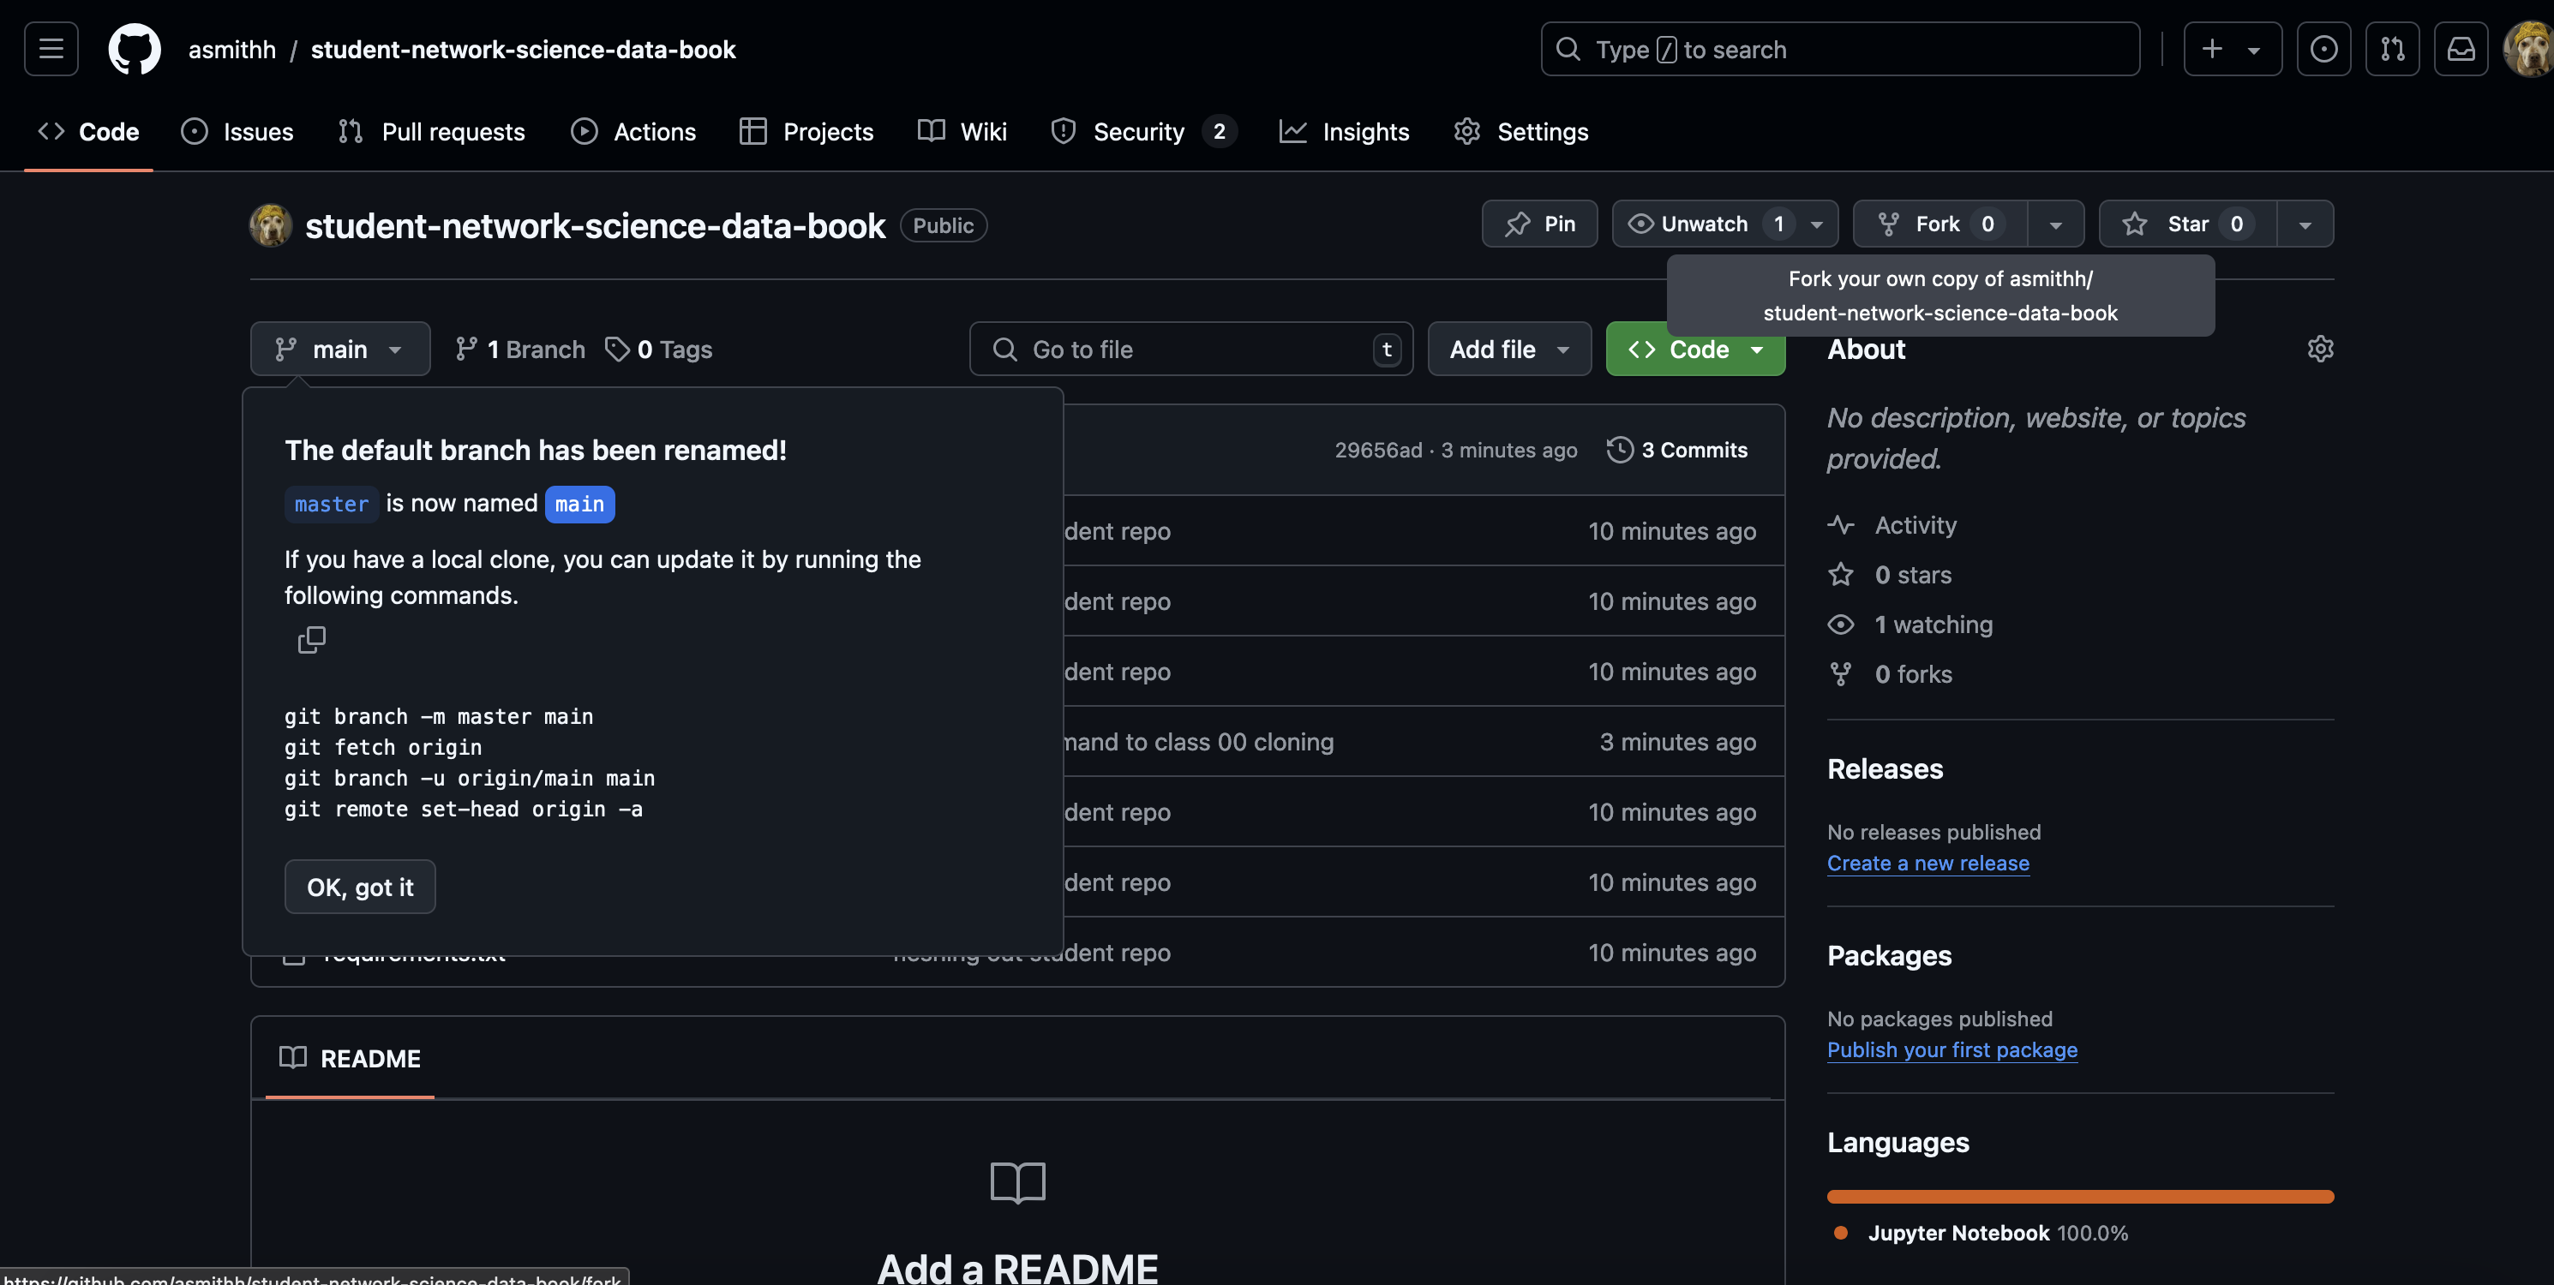Image resolution: width=2554 pixels, height=1285 pixels.
Task: Open the main branch selector dropdown
Action: click(x=340, y=349)
